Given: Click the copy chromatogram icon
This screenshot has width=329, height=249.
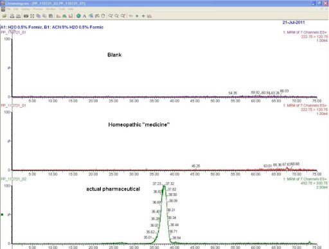Looking at the screenshot, I should point(39,16).
